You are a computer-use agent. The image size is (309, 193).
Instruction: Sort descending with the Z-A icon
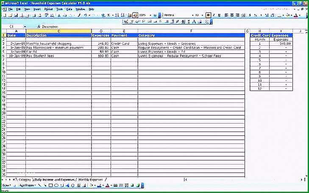(122, 15)
